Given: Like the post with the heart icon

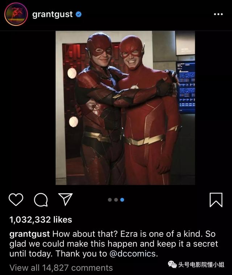Looking at the screenshot, I should (x=16, y=199).
